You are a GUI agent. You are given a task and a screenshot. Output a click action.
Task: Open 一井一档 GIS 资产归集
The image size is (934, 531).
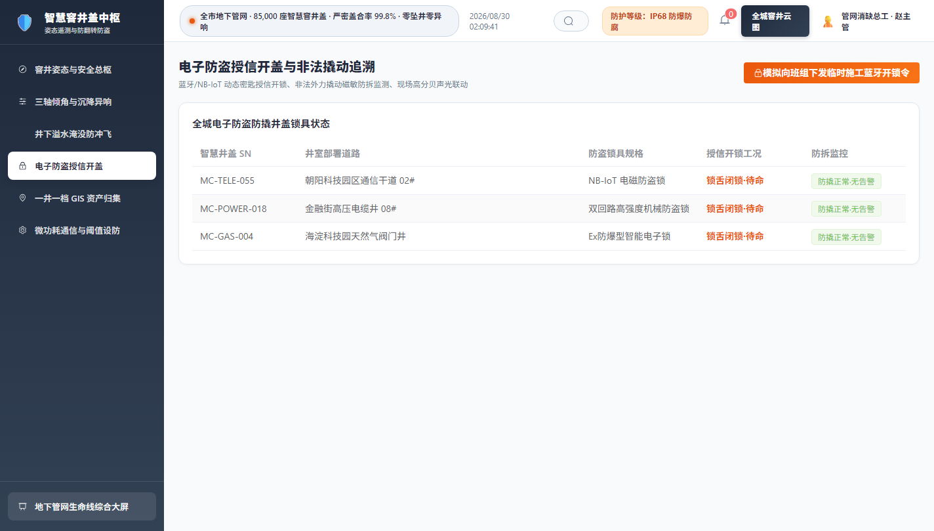pyautogui.click(x=82, y=198)
